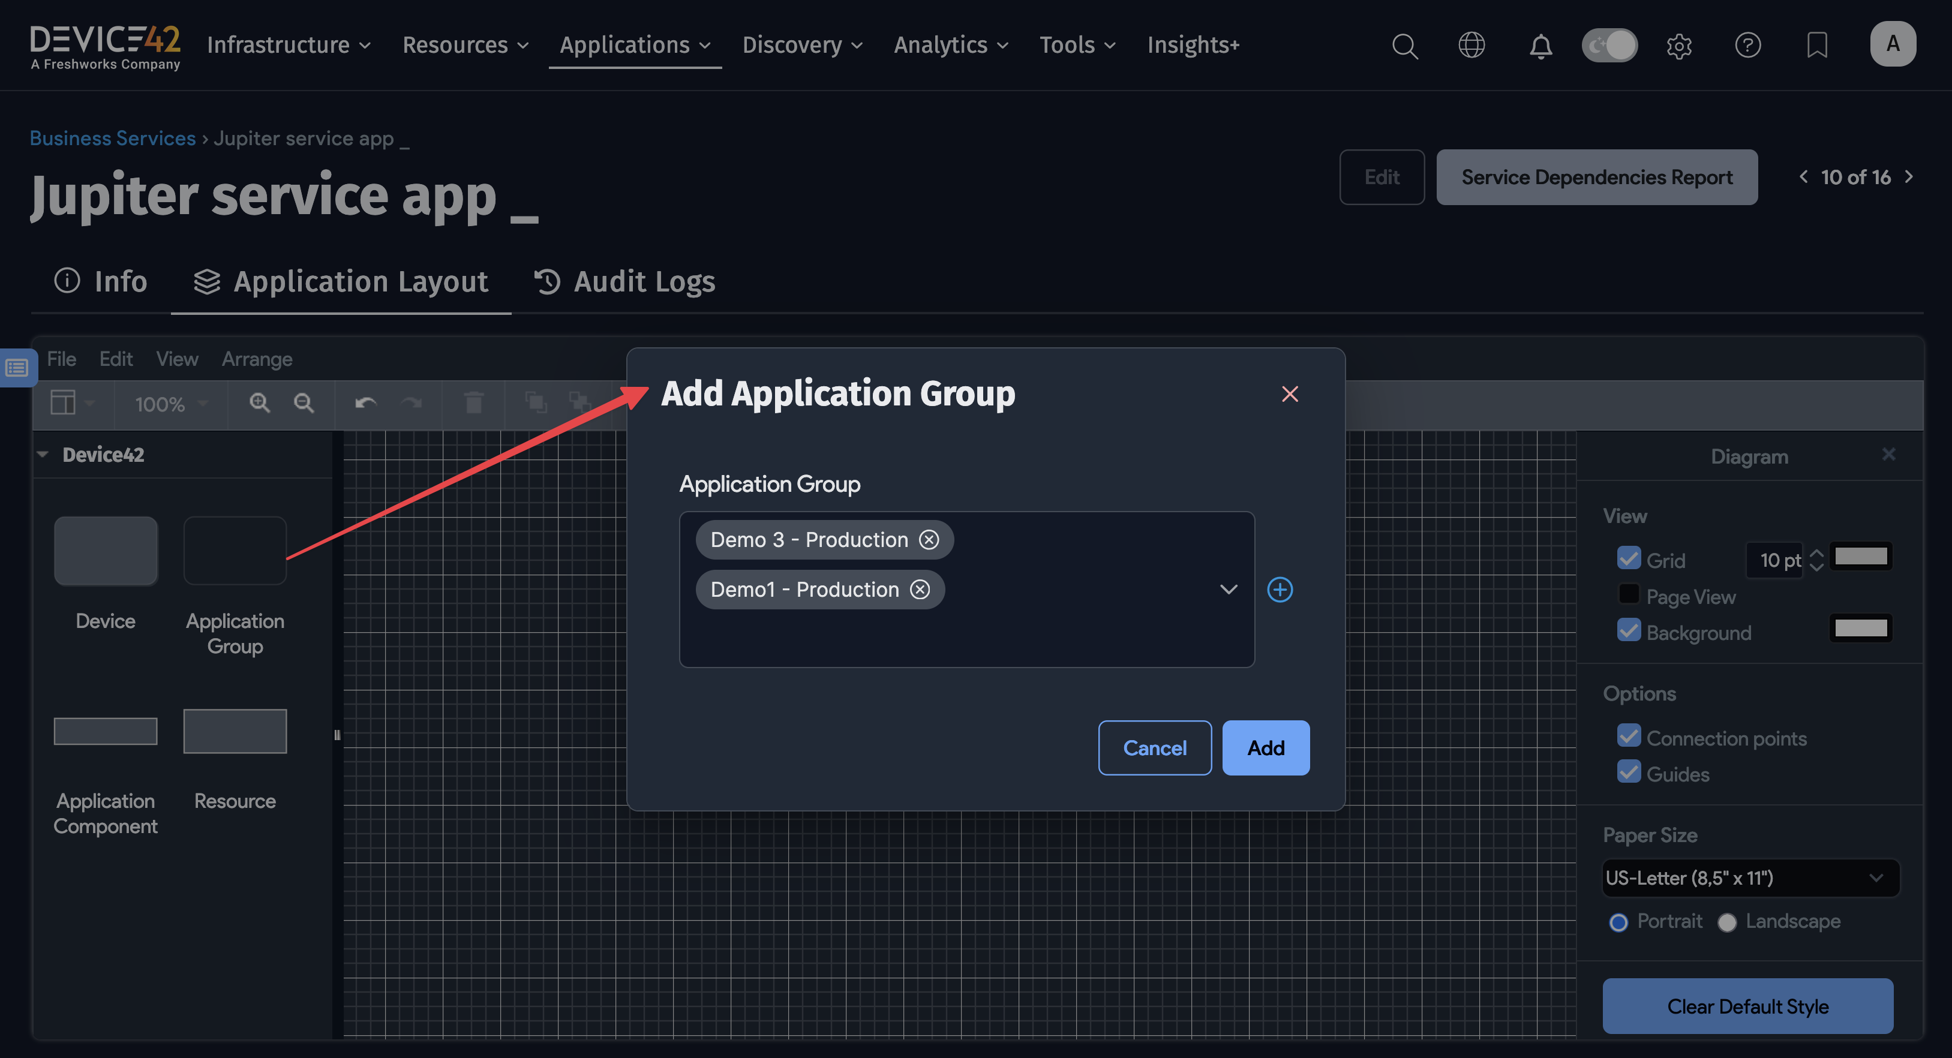Expand the Application Group selection dropdown
1952x1058 pixels.
coord(1229,590)
